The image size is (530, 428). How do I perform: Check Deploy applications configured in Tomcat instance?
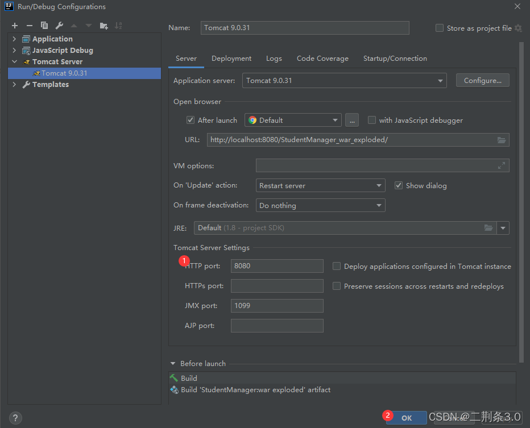tap(336, 266)
